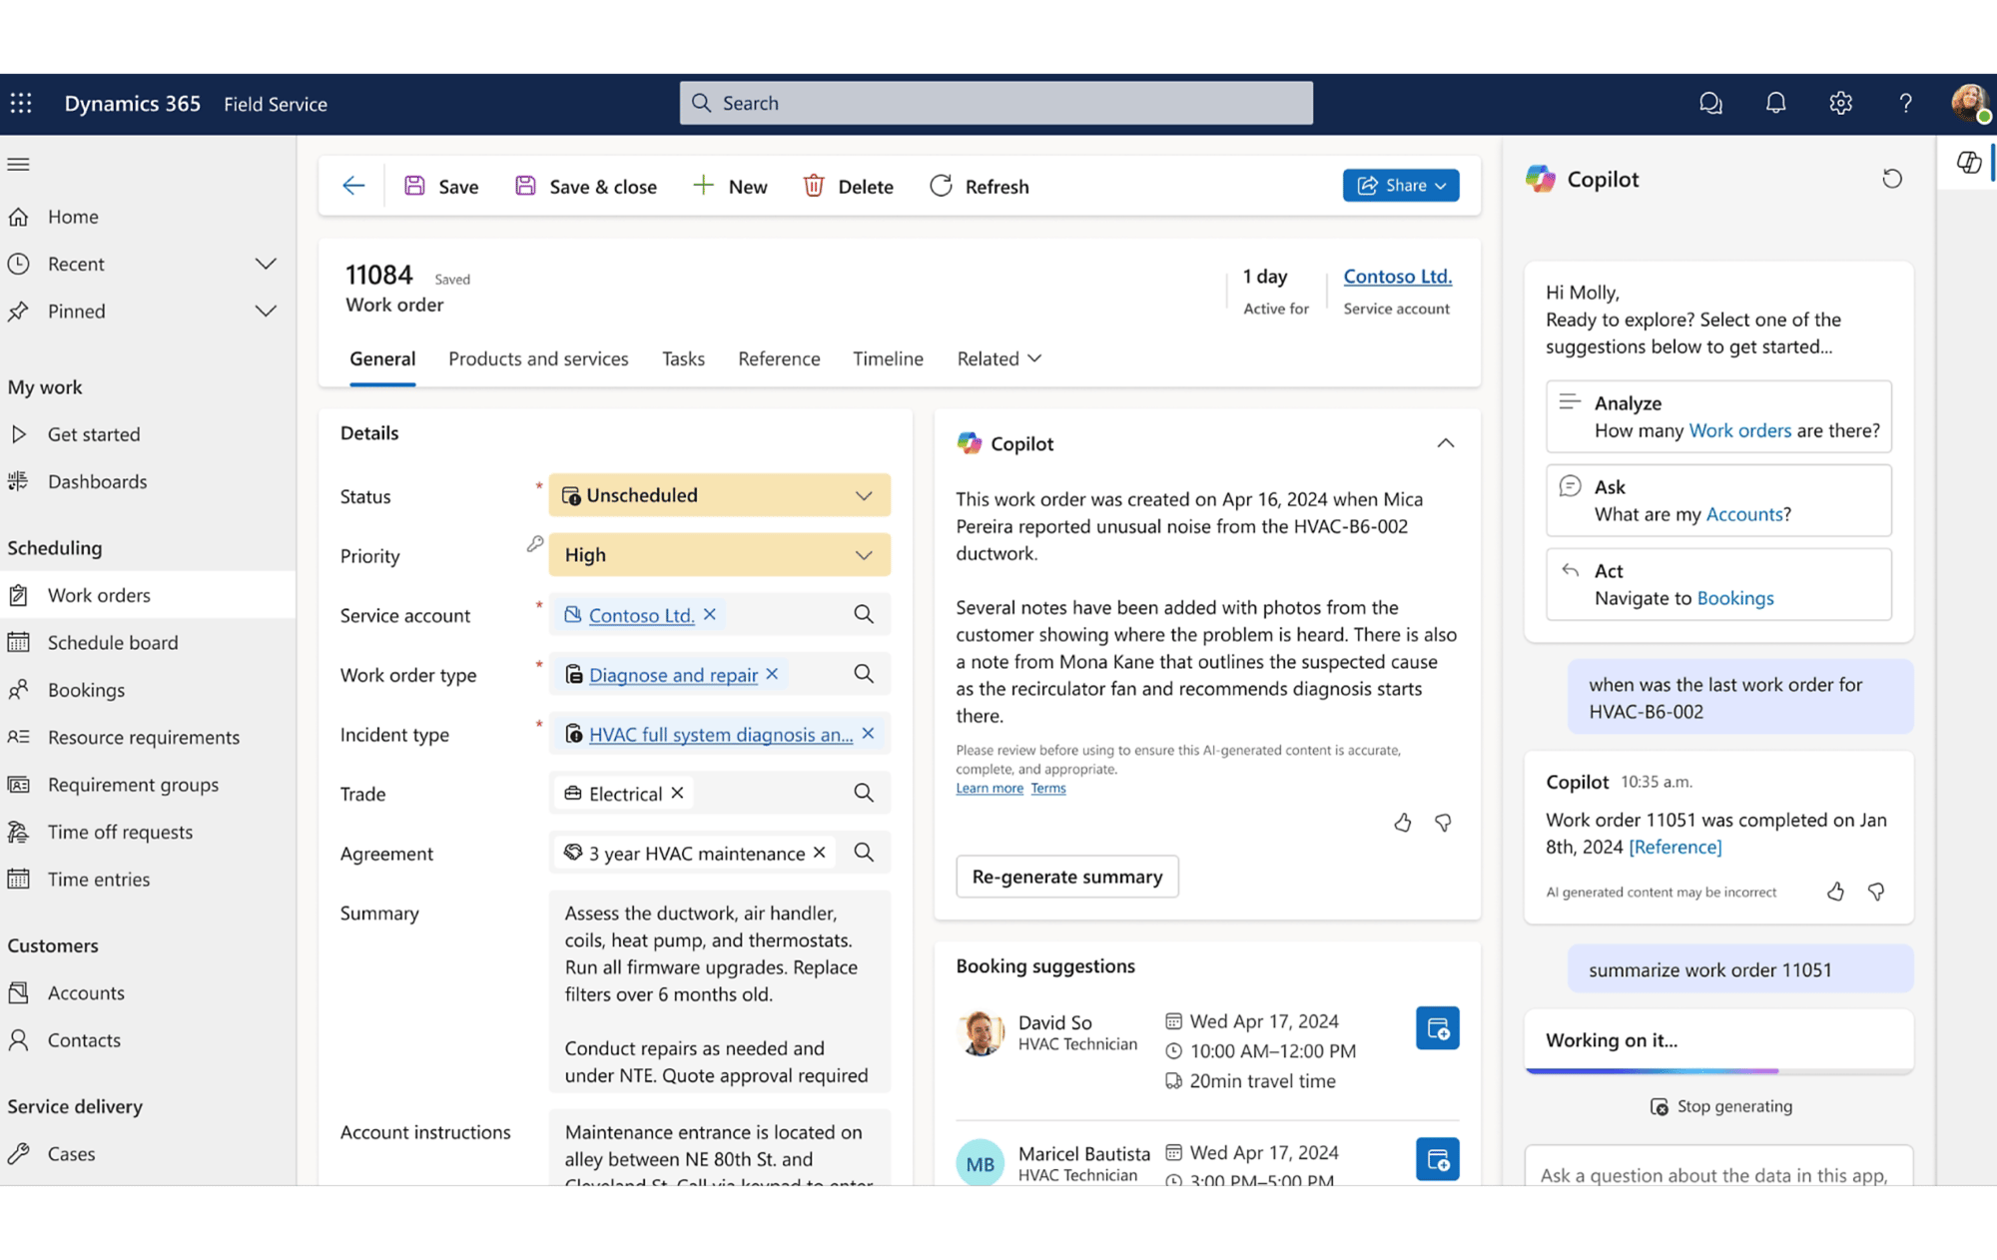Image resolution: width=1997 pixels, height=1260 pixels.
Task: Click the Bookings navigation icon
Action: pyautogui.click(x=20, y=688)
